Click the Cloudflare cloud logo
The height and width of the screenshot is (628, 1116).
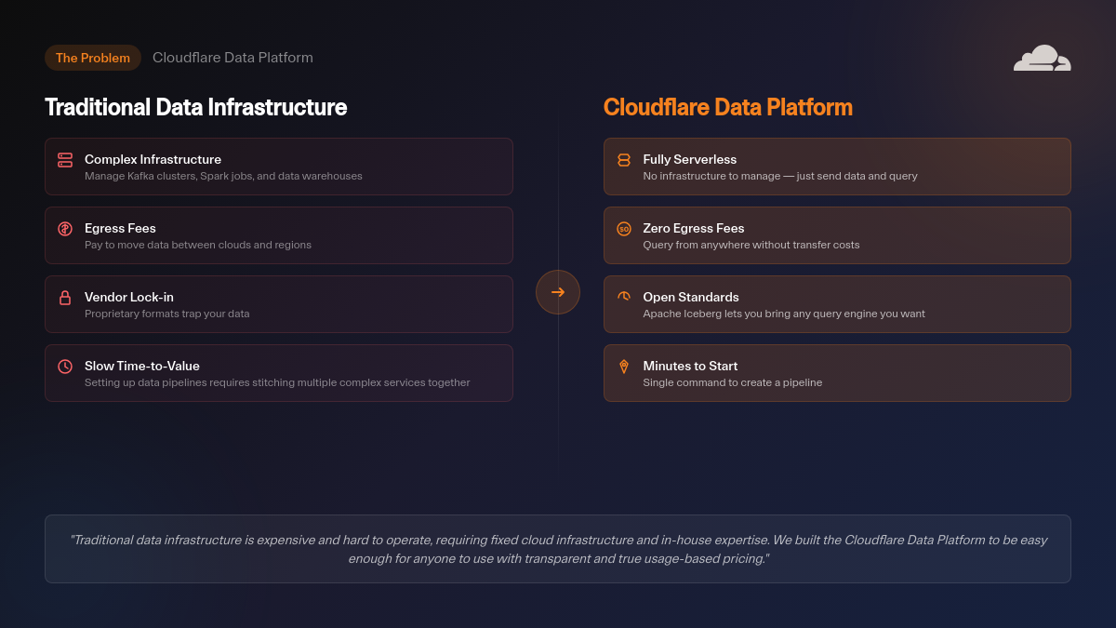pyautogui.click(x=1042, y=58)
